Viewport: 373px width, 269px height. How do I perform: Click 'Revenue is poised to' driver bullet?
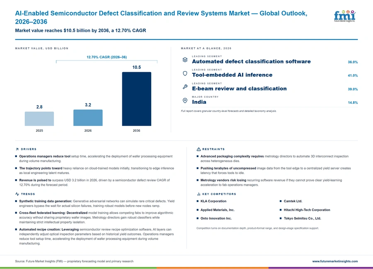[x=35, y=180]
